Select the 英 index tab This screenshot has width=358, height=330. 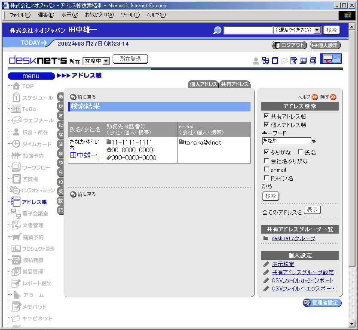(60, 191)
